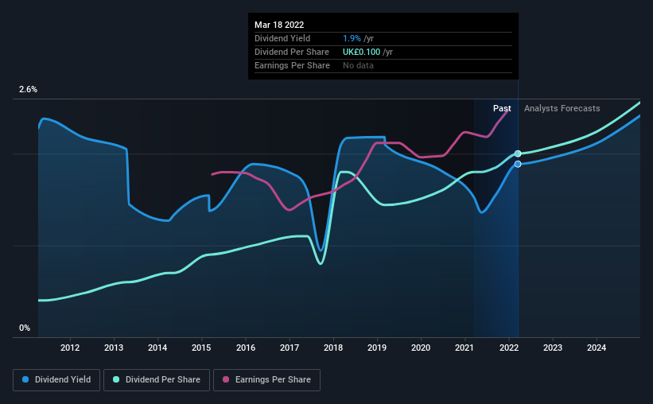Click the tooltip Earnings Per Share row label

[x=292, y=65]
